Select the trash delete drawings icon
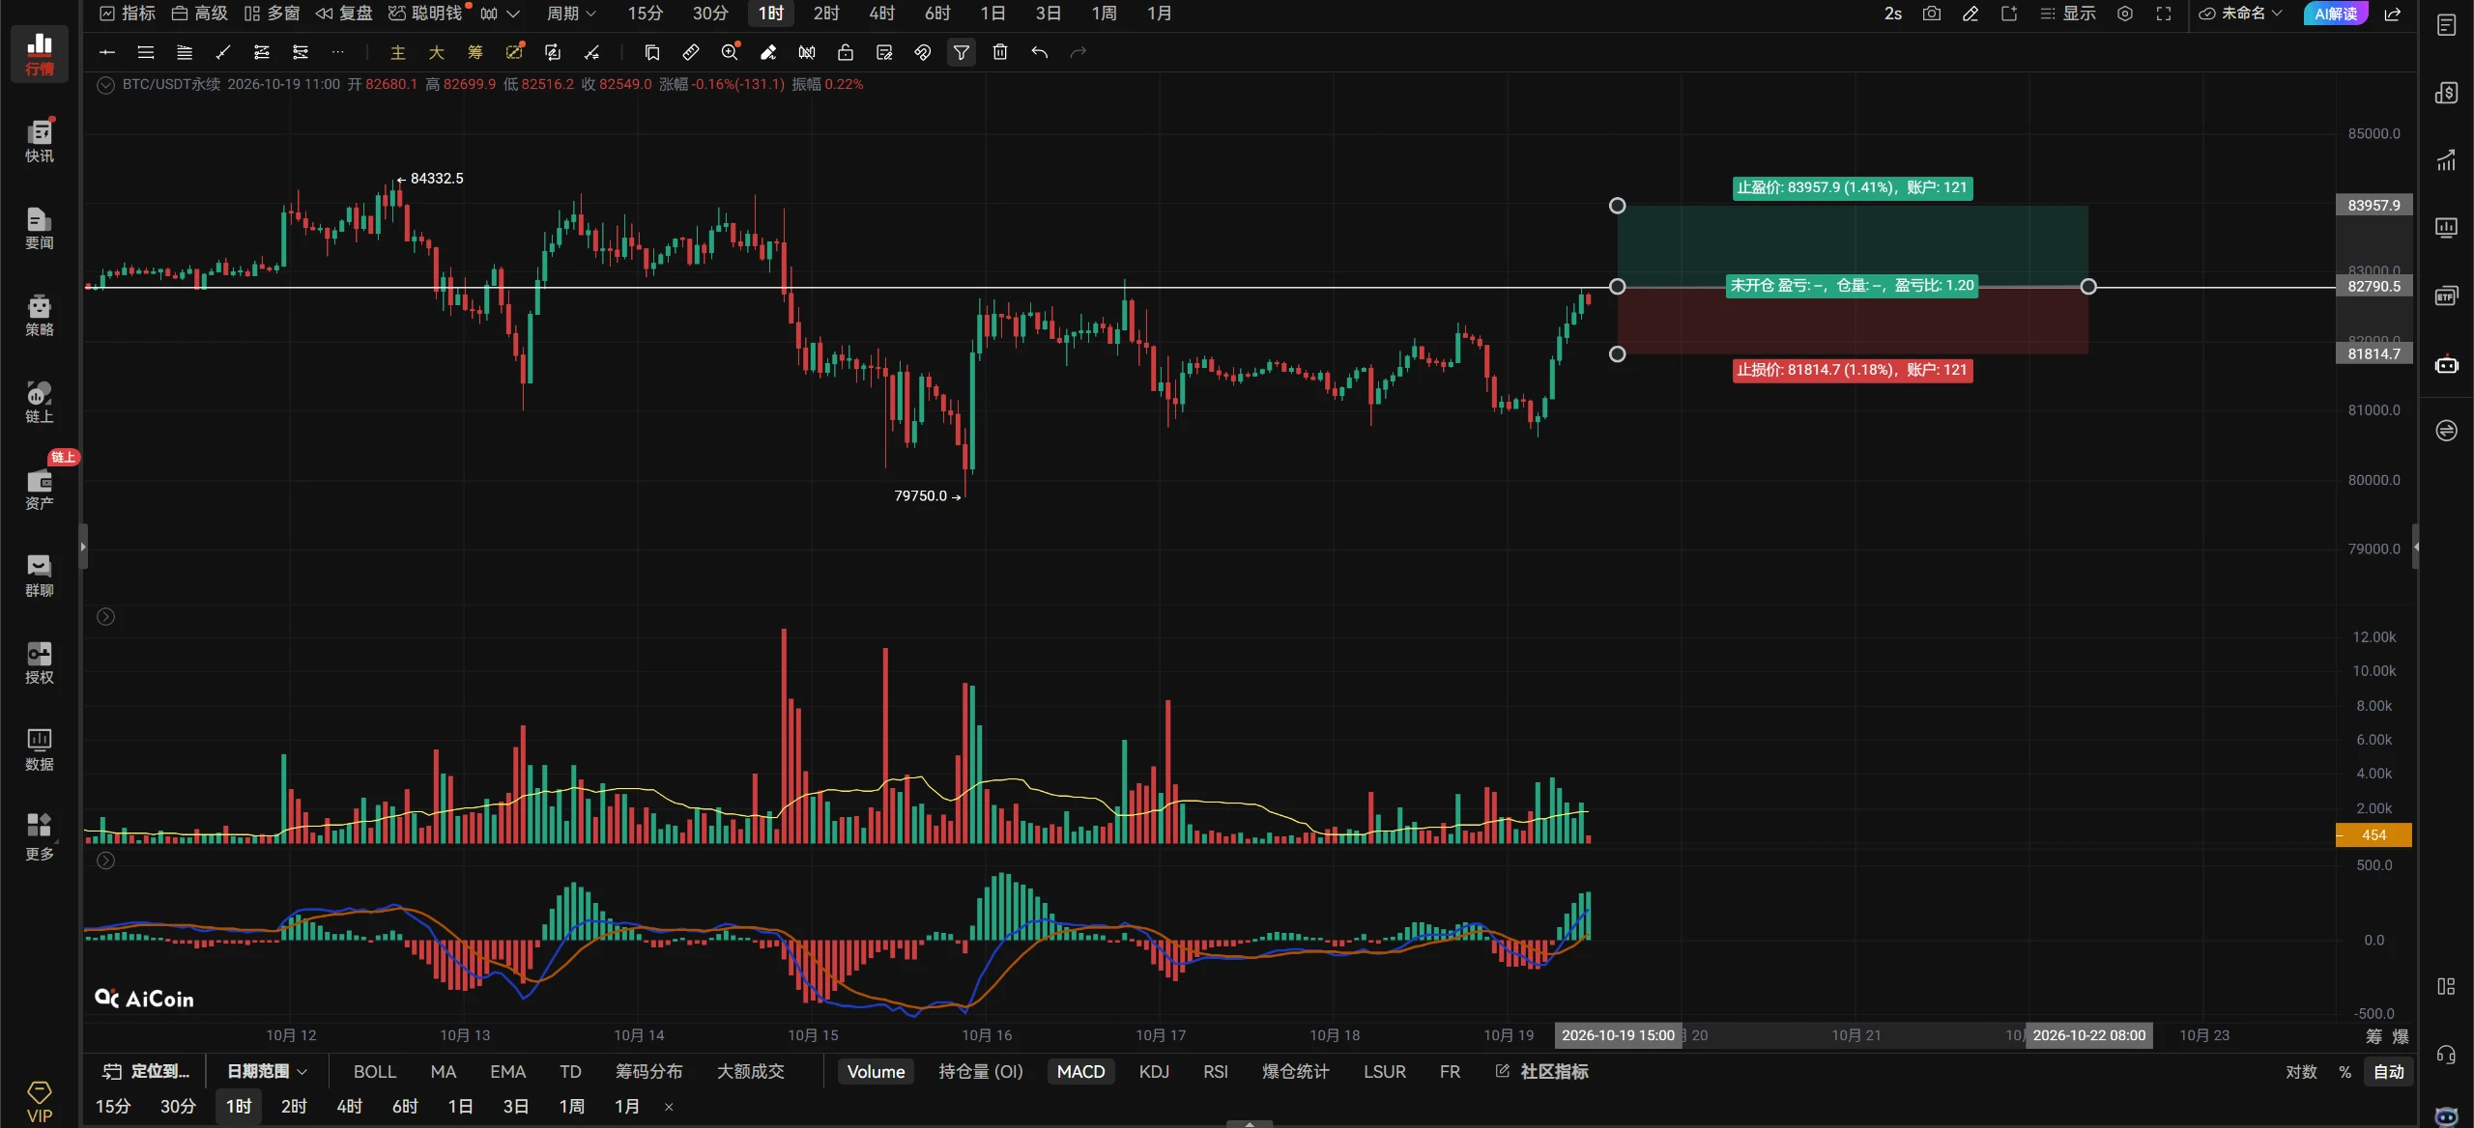2474x1128 pixels. pyautogui.click(x=1000, y=52)
